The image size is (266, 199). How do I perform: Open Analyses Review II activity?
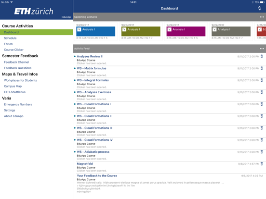[170, 60]
